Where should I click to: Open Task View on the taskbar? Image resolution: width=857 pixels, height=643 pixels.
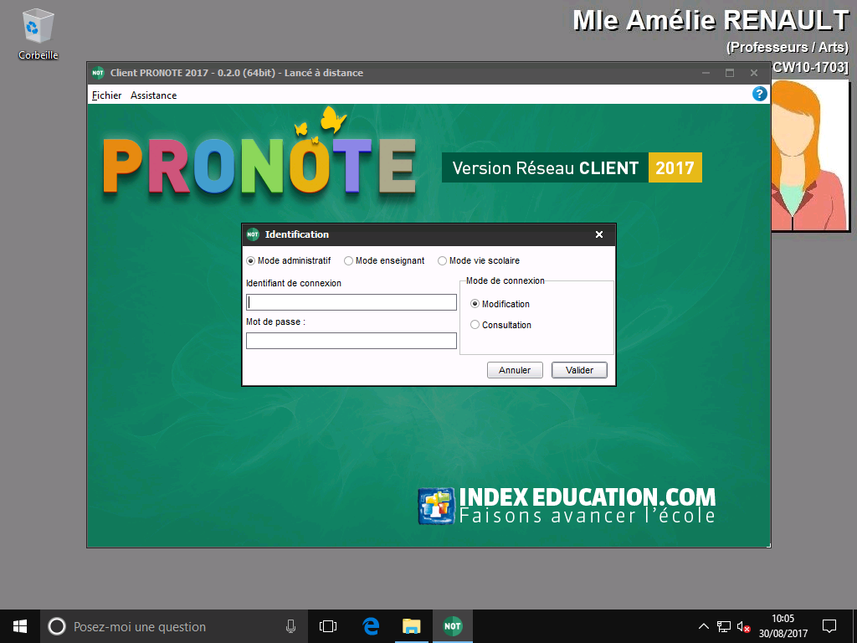pos(328,626)
